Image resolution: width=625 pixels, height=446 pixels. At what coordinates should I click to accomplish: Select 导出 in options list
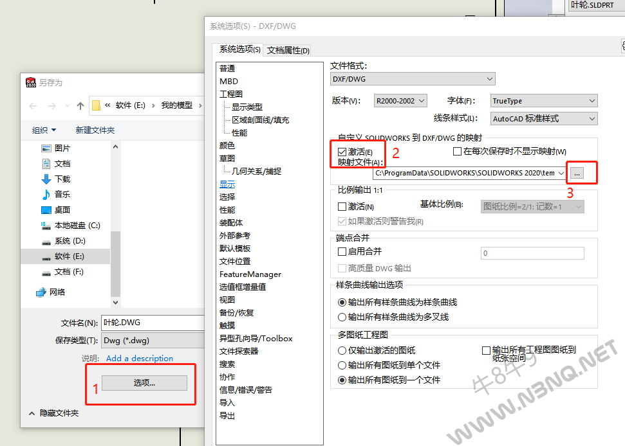[227, 416]
